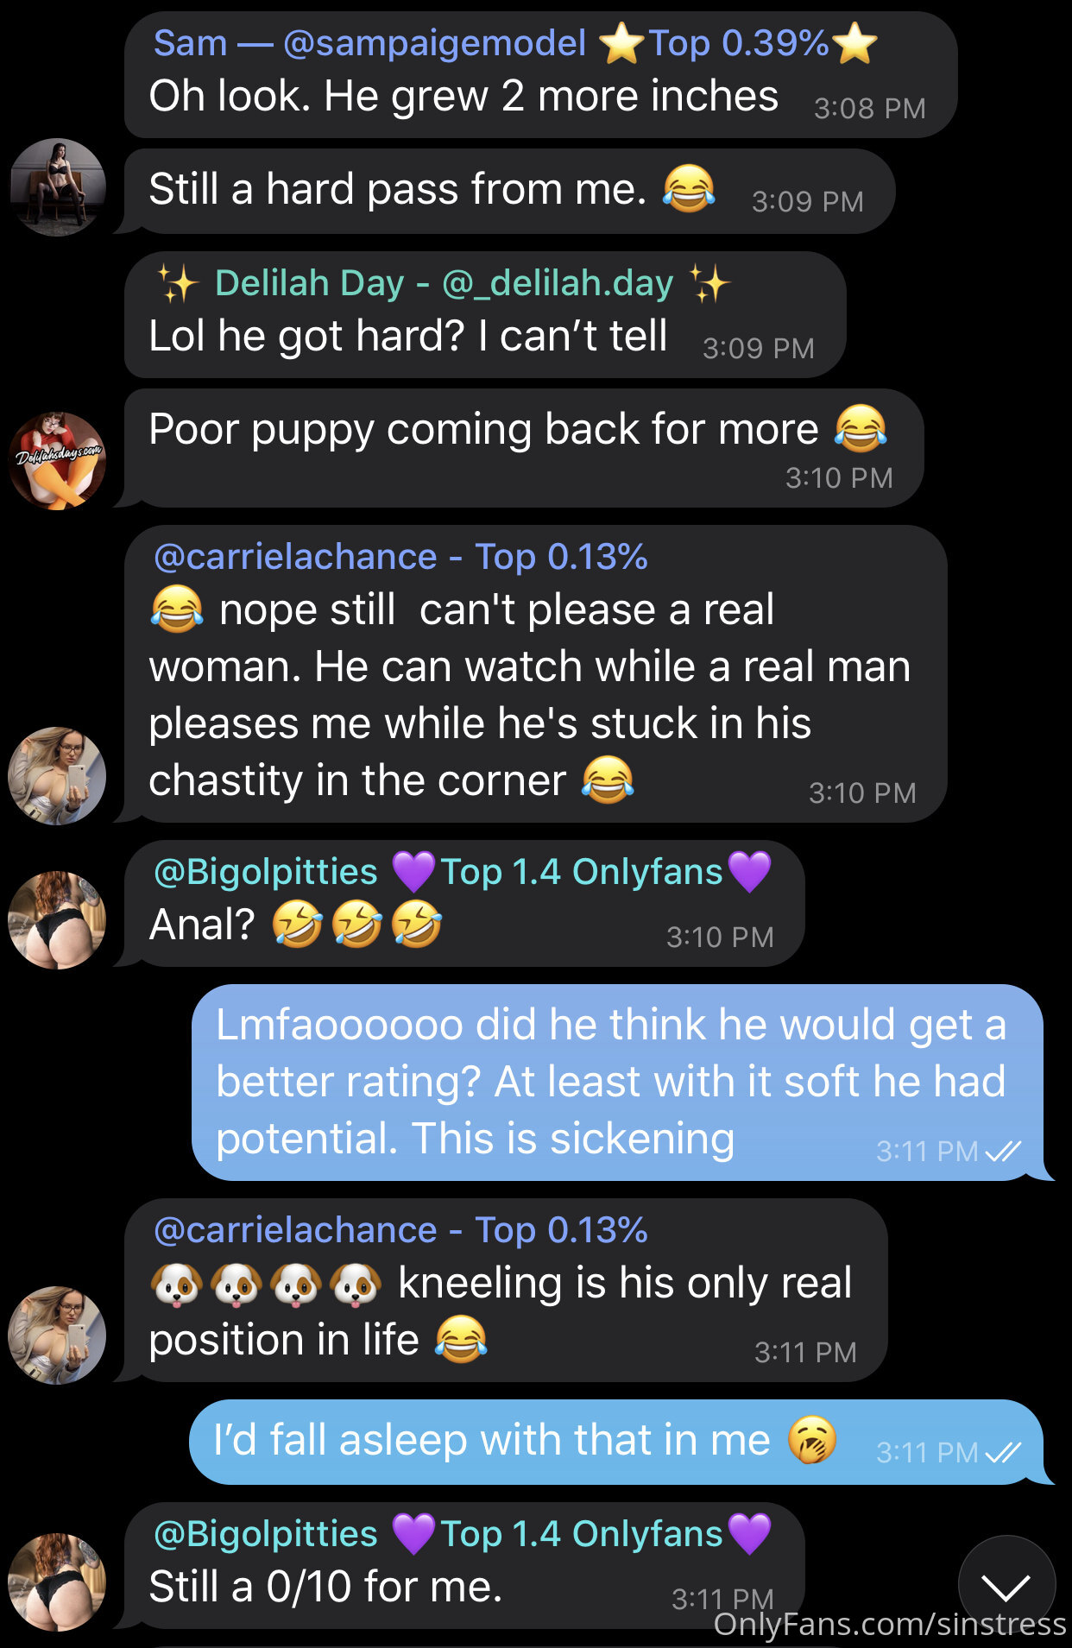Select the 'Poor puppy coming back' message bubble

coord(524,448)
